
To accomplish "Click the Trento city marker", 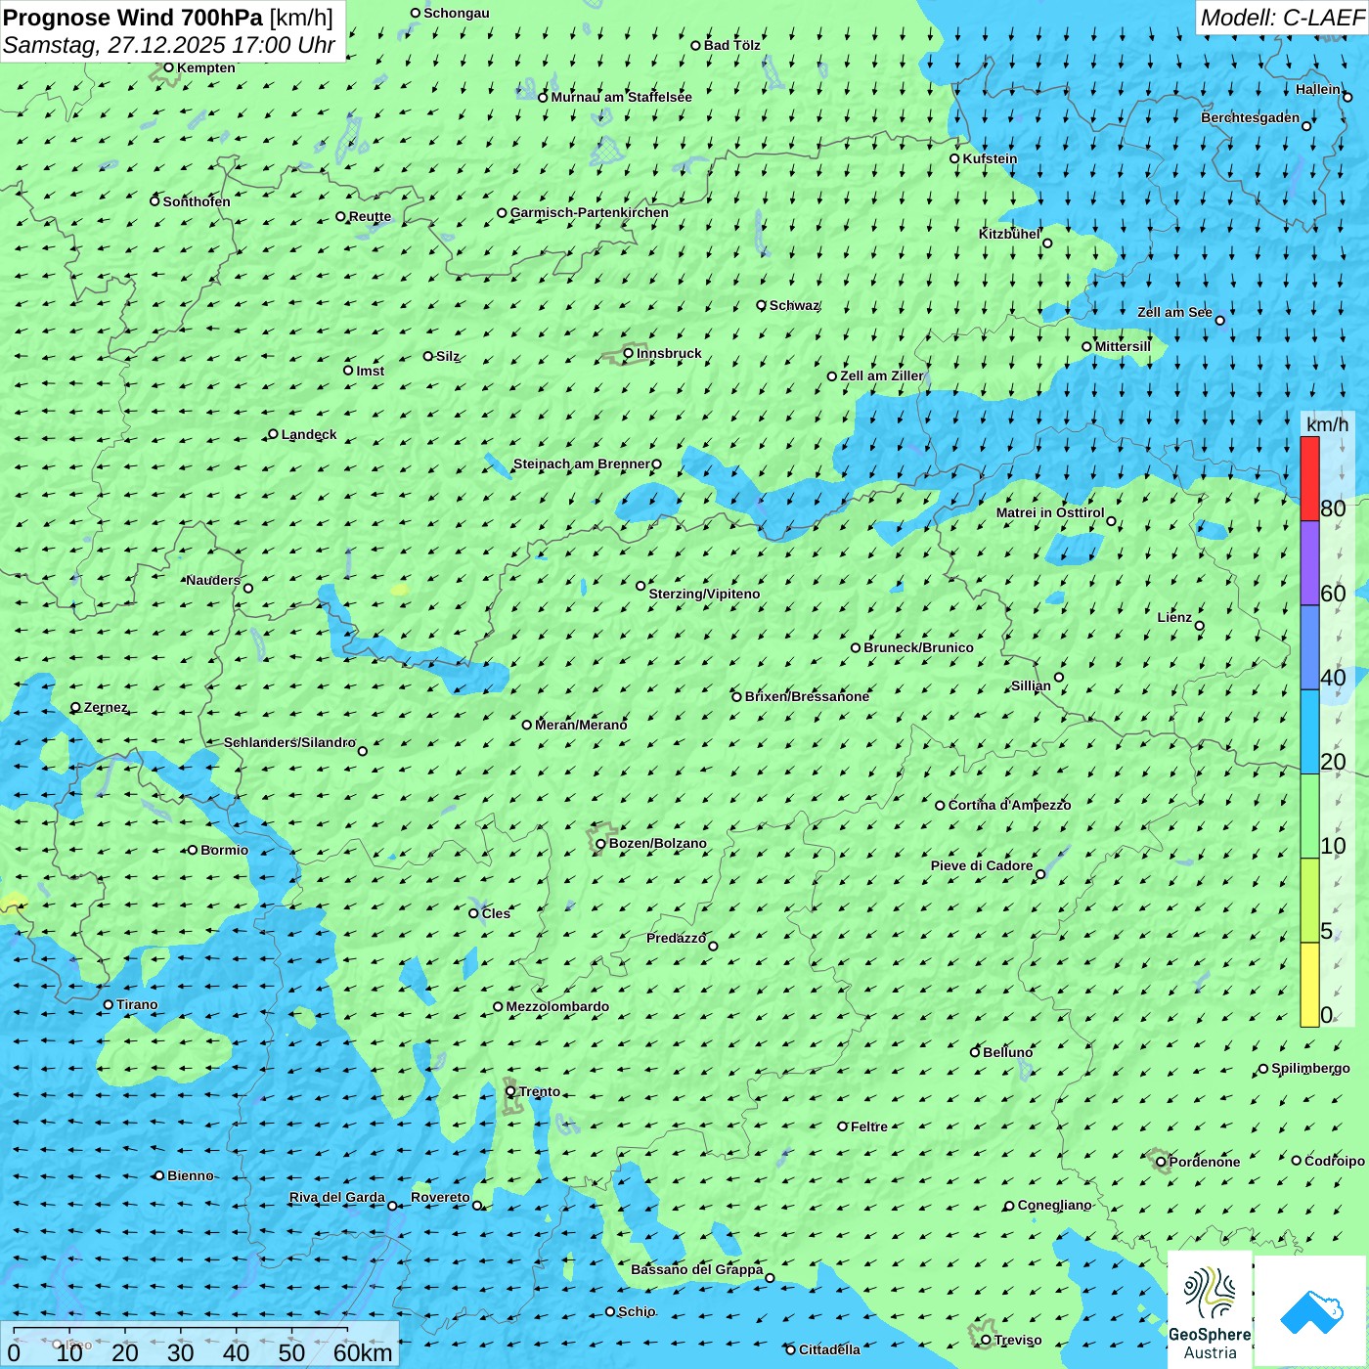I will tap(510, 1091).
